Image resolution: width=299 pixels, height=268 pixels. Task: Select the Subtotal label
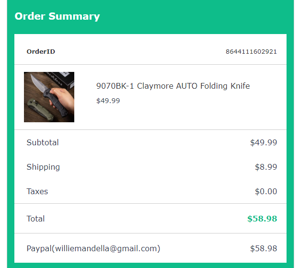point(43,142)
